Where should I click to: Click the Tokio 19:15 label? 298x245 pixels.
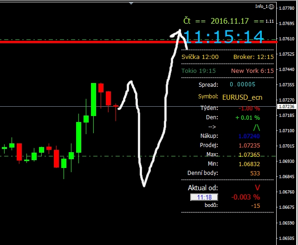199,71
